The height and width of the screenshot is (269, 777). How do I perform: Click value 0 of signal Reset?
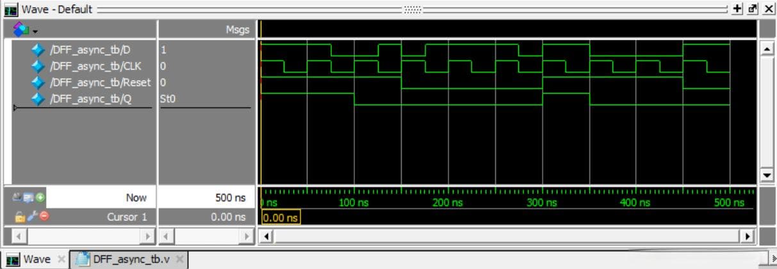point(163,82)
